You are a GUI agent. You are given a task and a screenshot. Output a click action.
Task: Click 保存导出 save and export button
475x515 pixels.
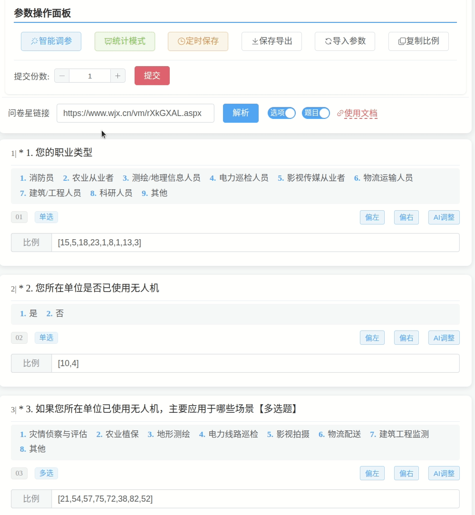click(271, 41)
